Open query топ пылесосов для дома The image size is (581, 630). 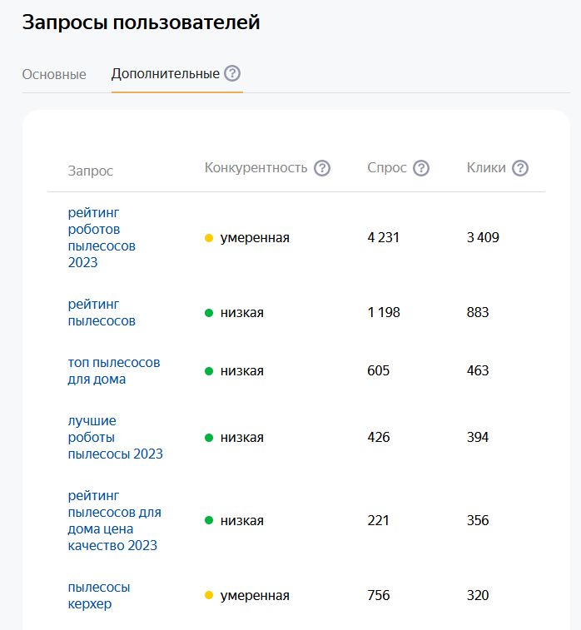point(114,371)
